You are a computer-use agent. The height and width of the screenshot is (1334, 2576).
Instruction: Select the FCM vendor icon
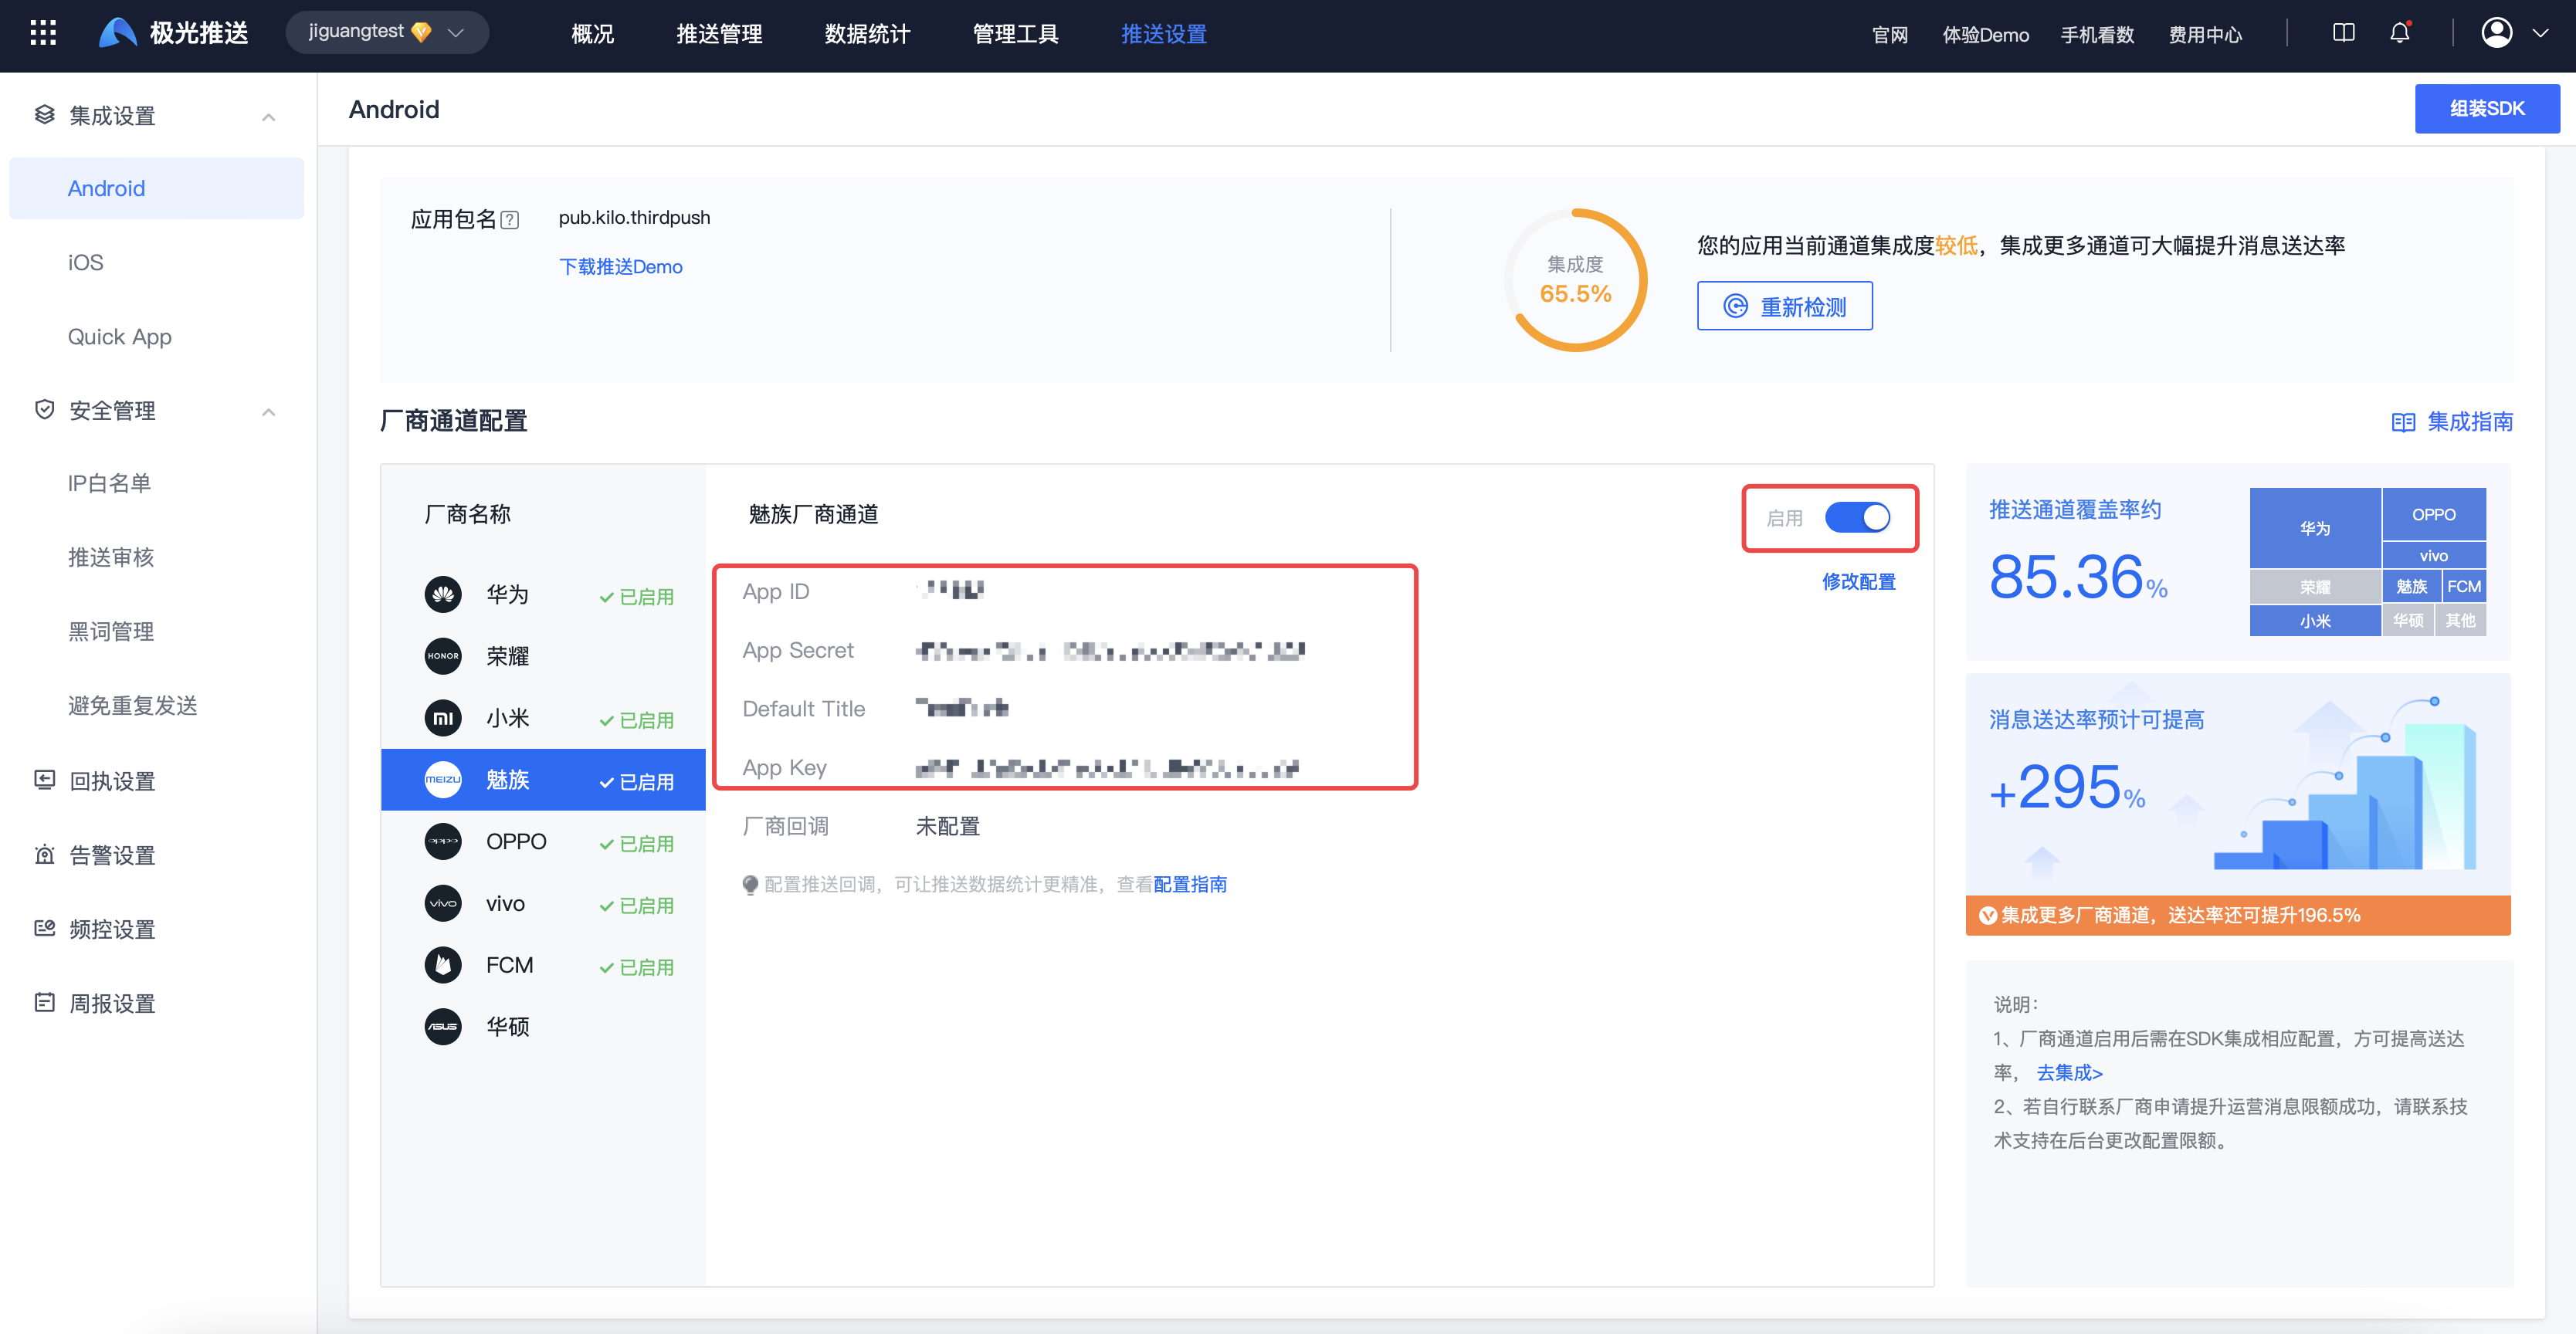(x=443, y=965)
